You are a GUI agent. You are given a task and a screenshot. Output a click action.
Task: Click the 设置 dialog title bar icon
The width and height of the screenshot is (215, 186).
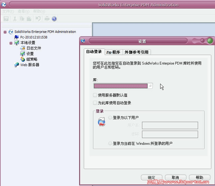tap(83, 41)
